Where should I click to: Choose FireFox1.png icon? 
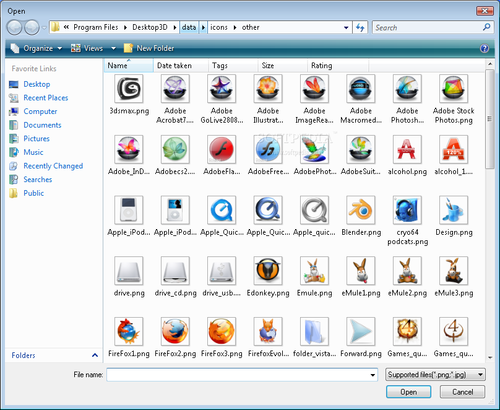point(129,331)
